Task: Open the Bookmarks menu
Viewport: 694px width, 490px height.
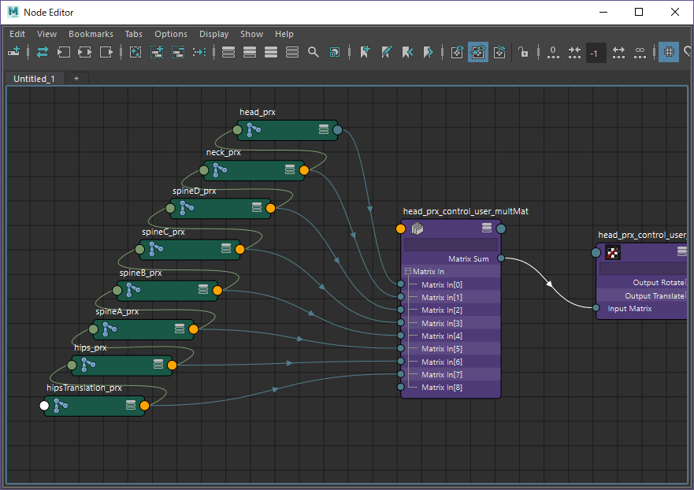Action: [91, 34]
